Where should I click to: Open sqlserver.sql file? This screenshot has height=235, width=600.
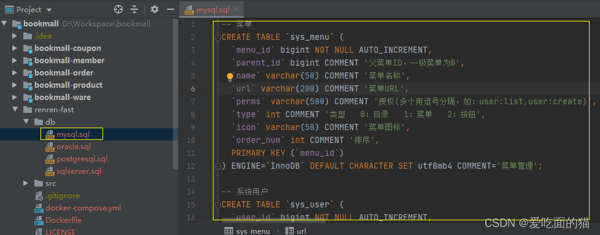[x=79, y=171]
